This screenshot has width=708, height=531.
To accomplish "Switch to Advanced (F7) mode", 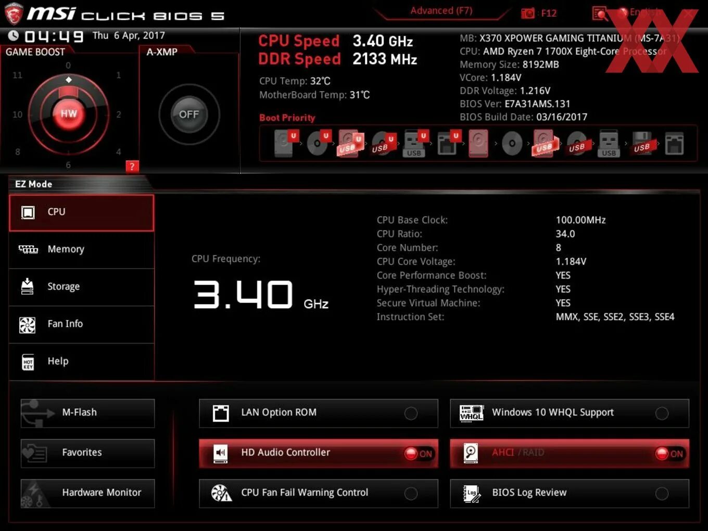I will (x=441, y=10).
